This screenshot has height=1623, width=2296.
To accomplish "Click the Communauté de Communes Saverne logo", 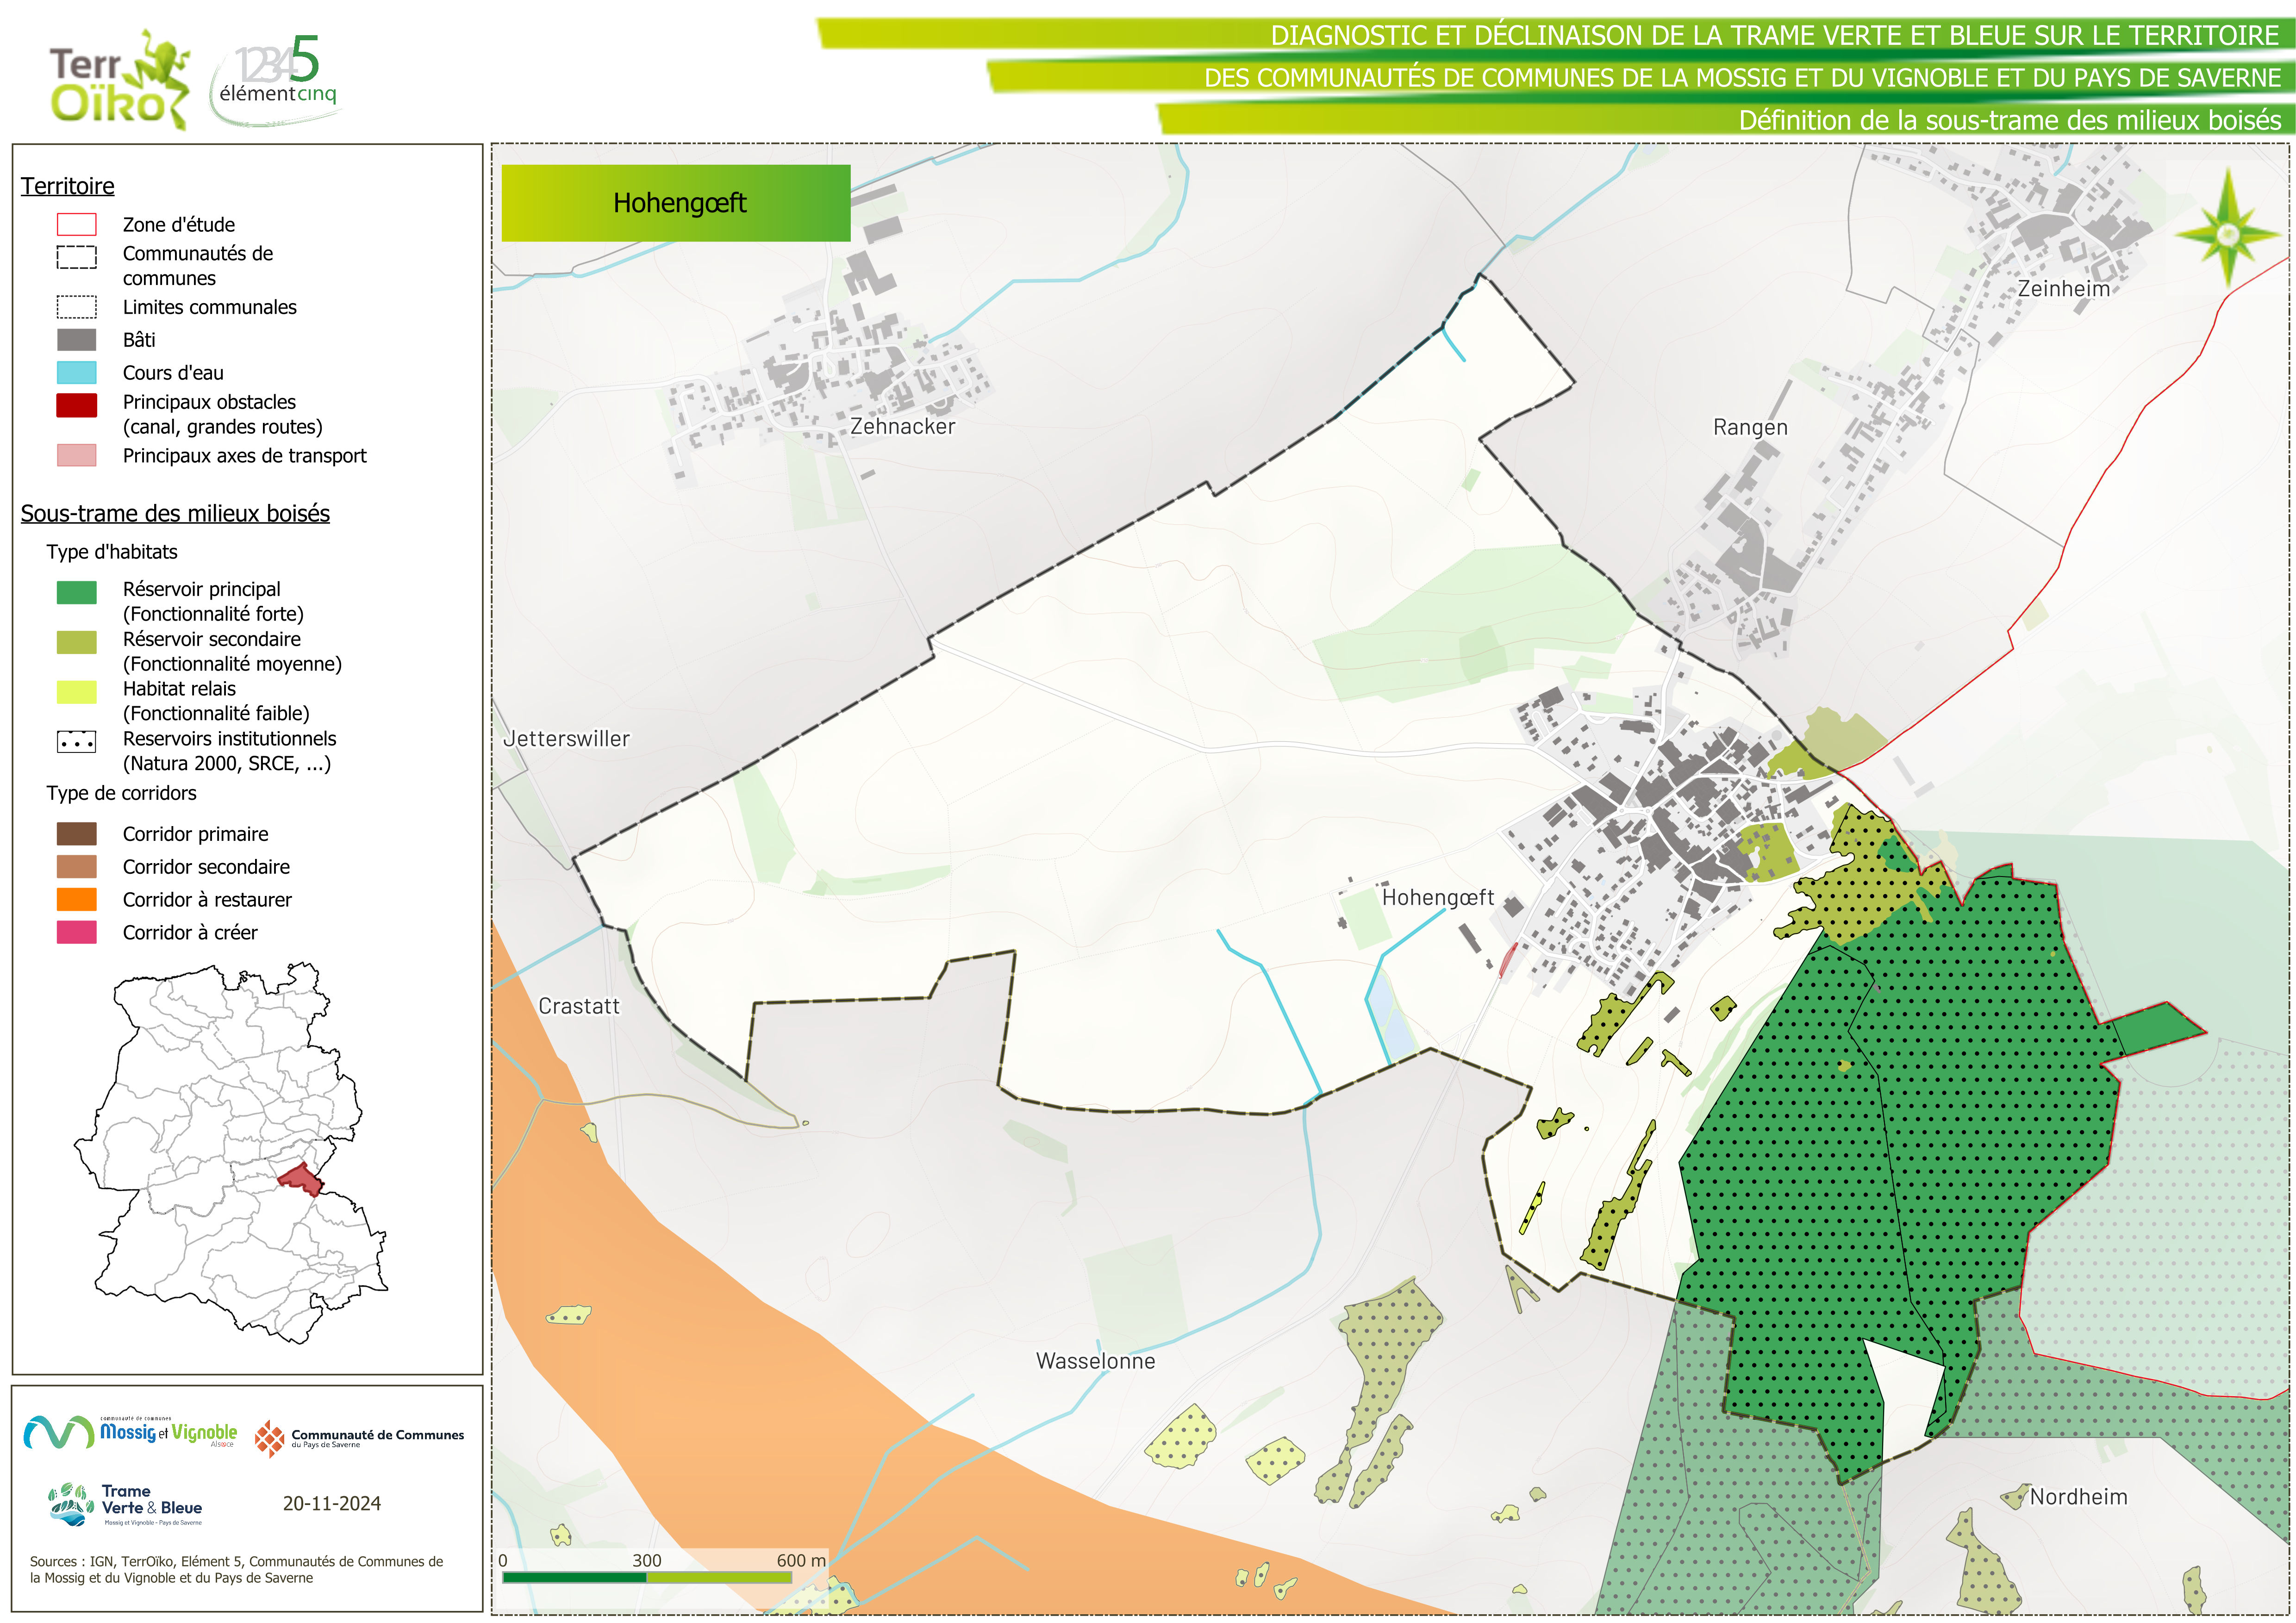I will [x=360, y=1438].
